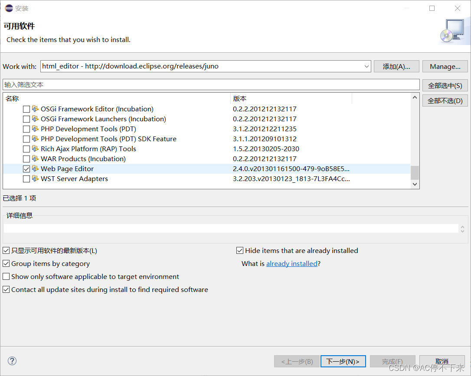Image resolution: width=471 pixels, height=376 pixels.
Task: Click the OSGi Framework Launchers feature icon
Action: [35, 119]
